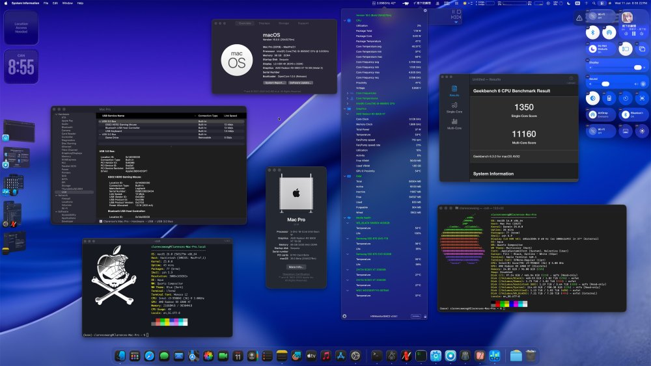This screenshot has width=651, height=366.
Task: Open Apple TV in the Dock
Action: 311,356
